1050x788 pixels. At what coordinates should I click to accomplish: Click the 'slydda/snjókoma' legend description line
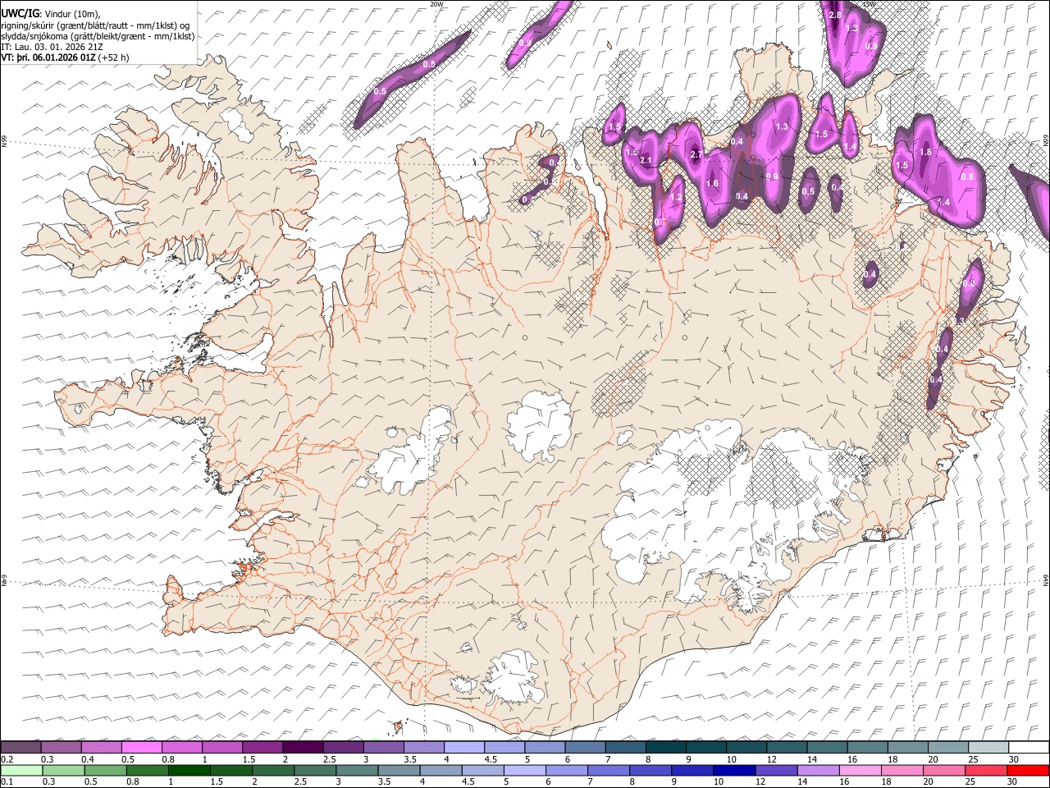click(x=98, y=36)
